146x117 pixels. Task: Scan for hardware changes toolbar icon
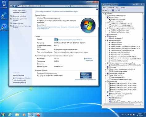[119, 10]
